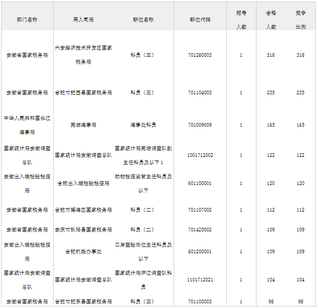Image resolution: width=318 pixels, height=308 pixels.
Task: Click the 海事处科员 position cell
Action: coord(143,125)
